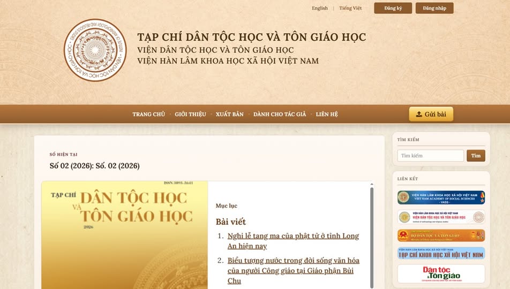Click the Tìm search button
Screen dimensions: 510x289
(x=476, y=156)
